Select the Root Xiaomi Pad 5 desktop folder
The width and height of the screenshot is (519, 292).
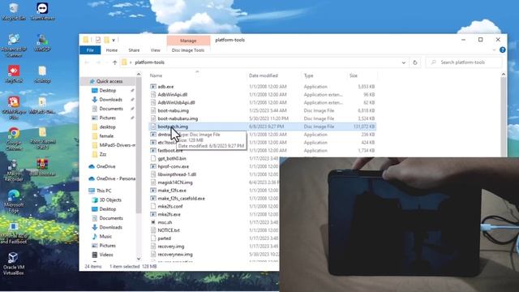(x=42, y=139)
